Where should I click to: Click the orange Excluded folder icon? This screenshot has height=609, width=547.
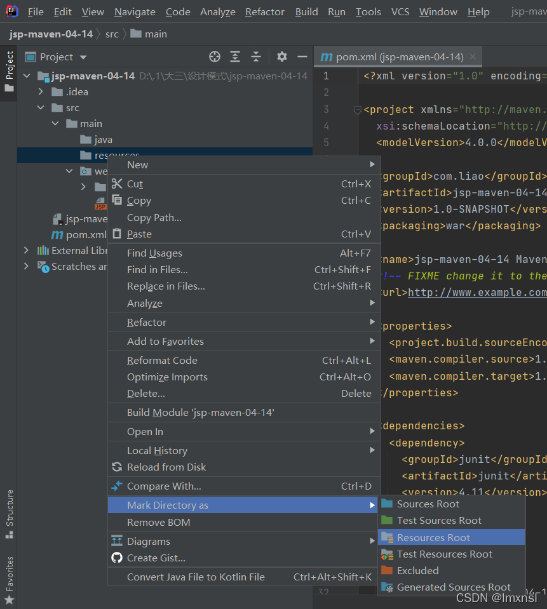(387, 570)
